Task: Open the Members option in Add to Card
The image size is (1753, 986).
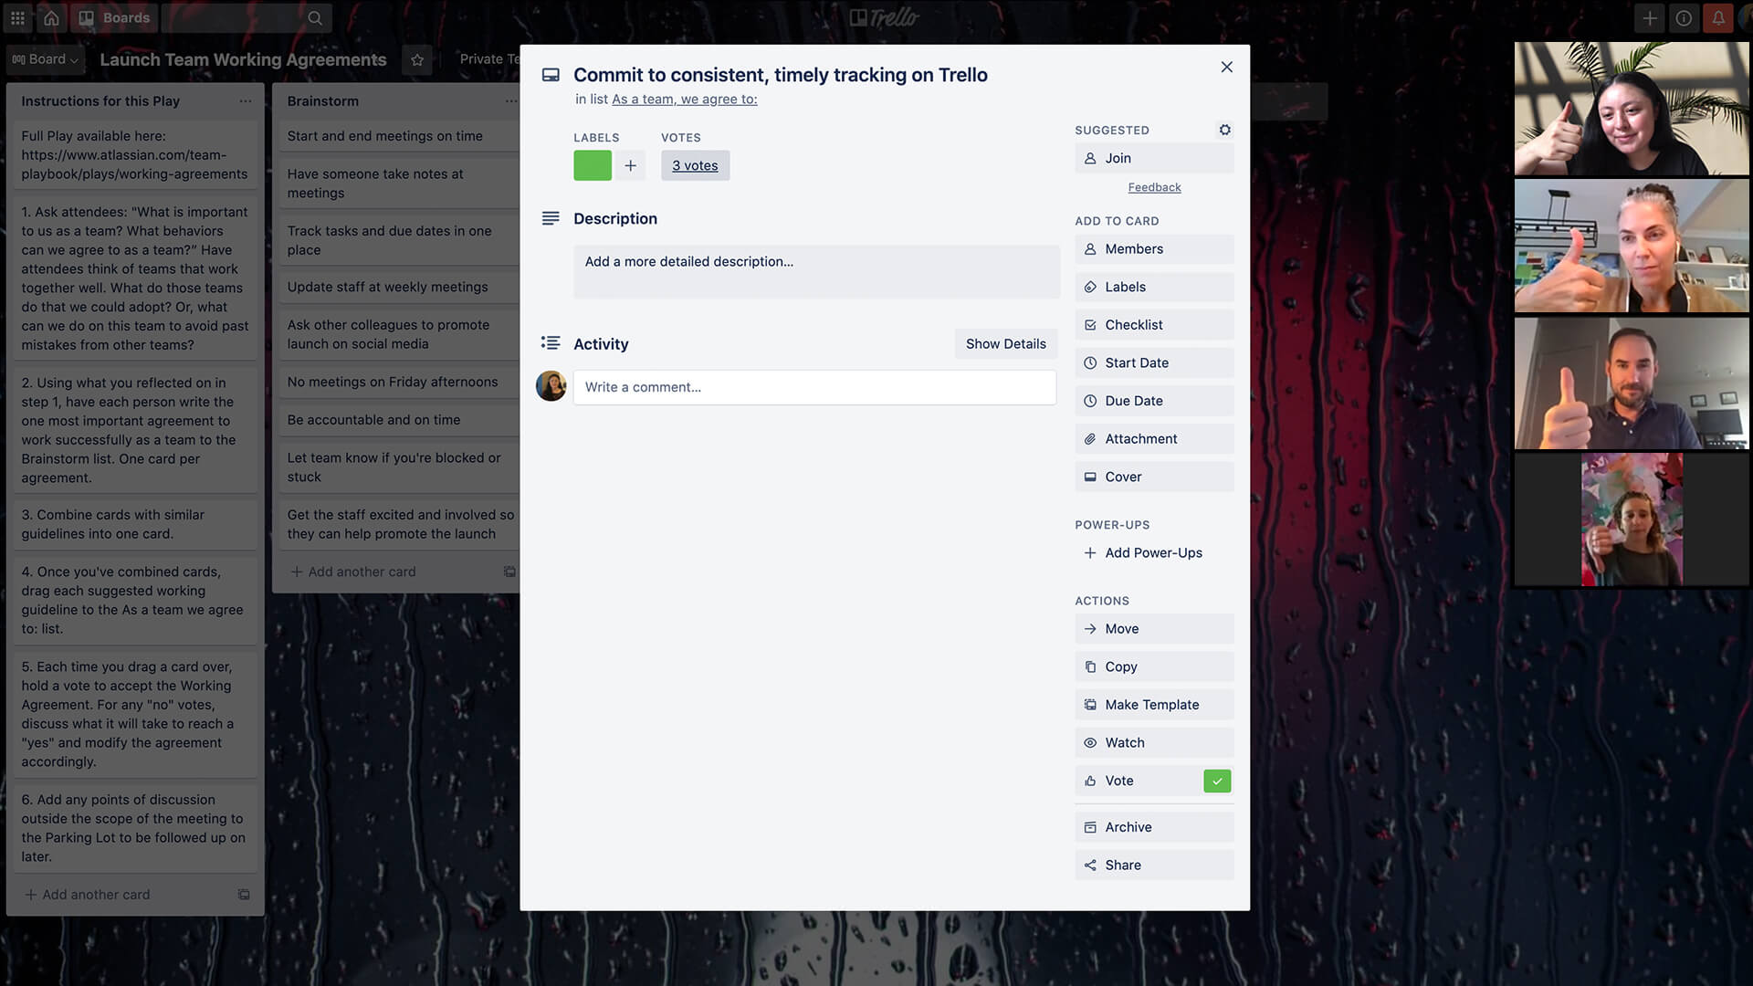Action: [x=1153, y=248]
